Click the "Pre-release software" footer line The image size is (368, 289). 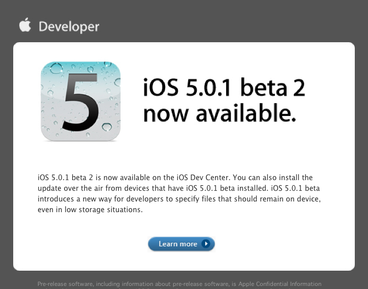click(179, 284)
